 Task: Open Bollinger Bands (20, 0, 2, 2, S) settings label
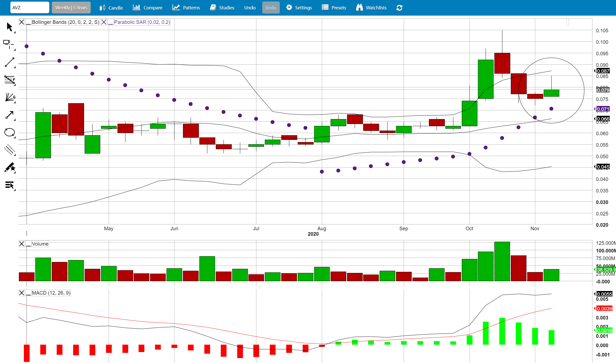pos(66,22)
